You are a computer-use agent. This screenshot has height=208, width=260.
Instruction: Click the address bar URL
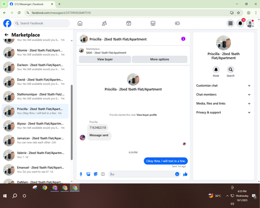pos(61,13)
